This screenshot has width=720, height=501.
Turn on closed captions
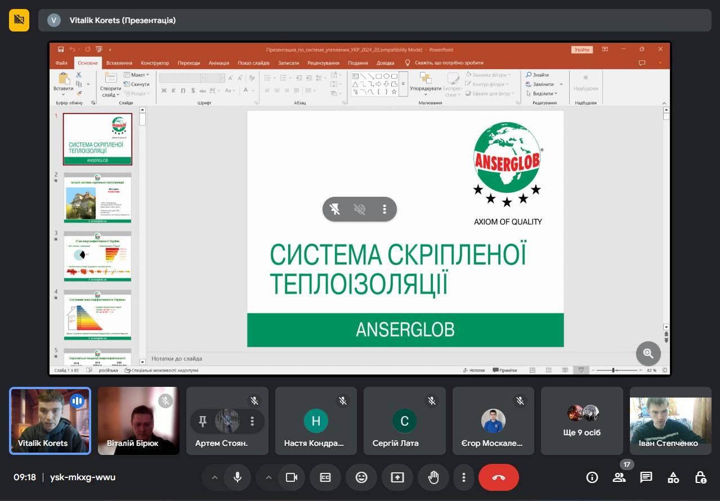pyautogui.click(x=325, y=477)
